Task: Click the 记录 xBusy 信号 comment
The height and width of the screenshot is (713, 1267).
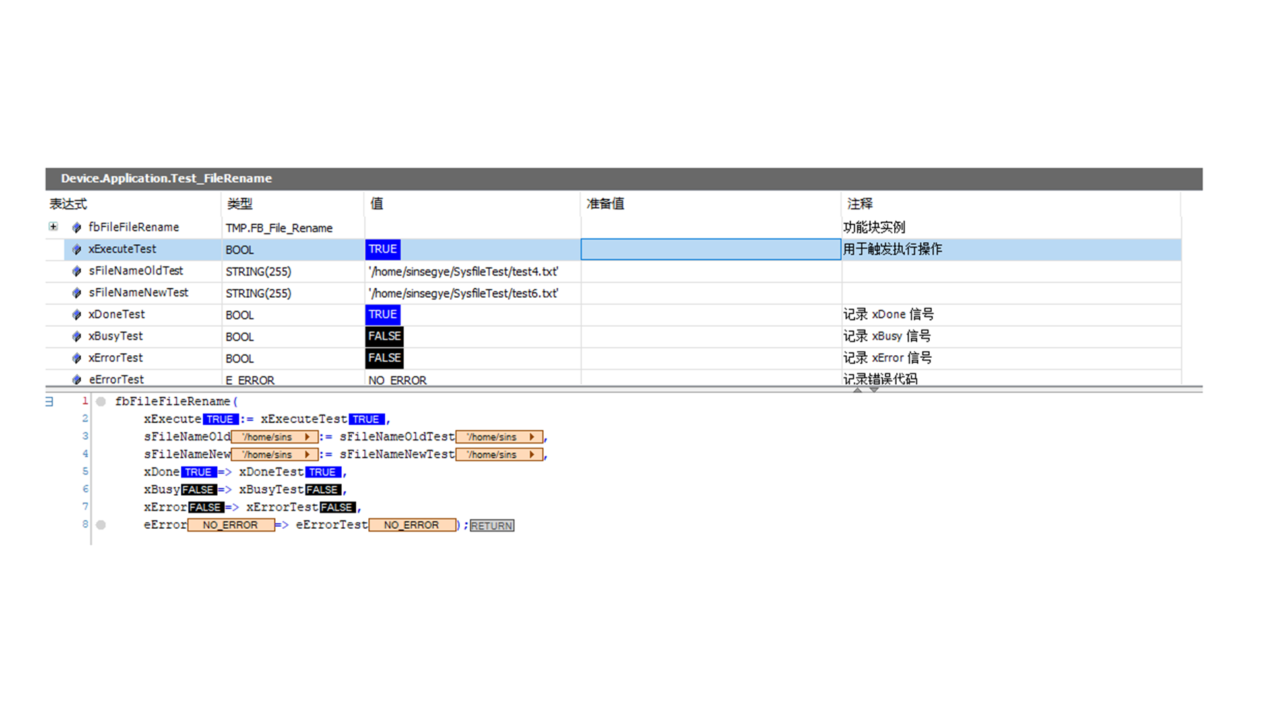Action: coord(888,336)
